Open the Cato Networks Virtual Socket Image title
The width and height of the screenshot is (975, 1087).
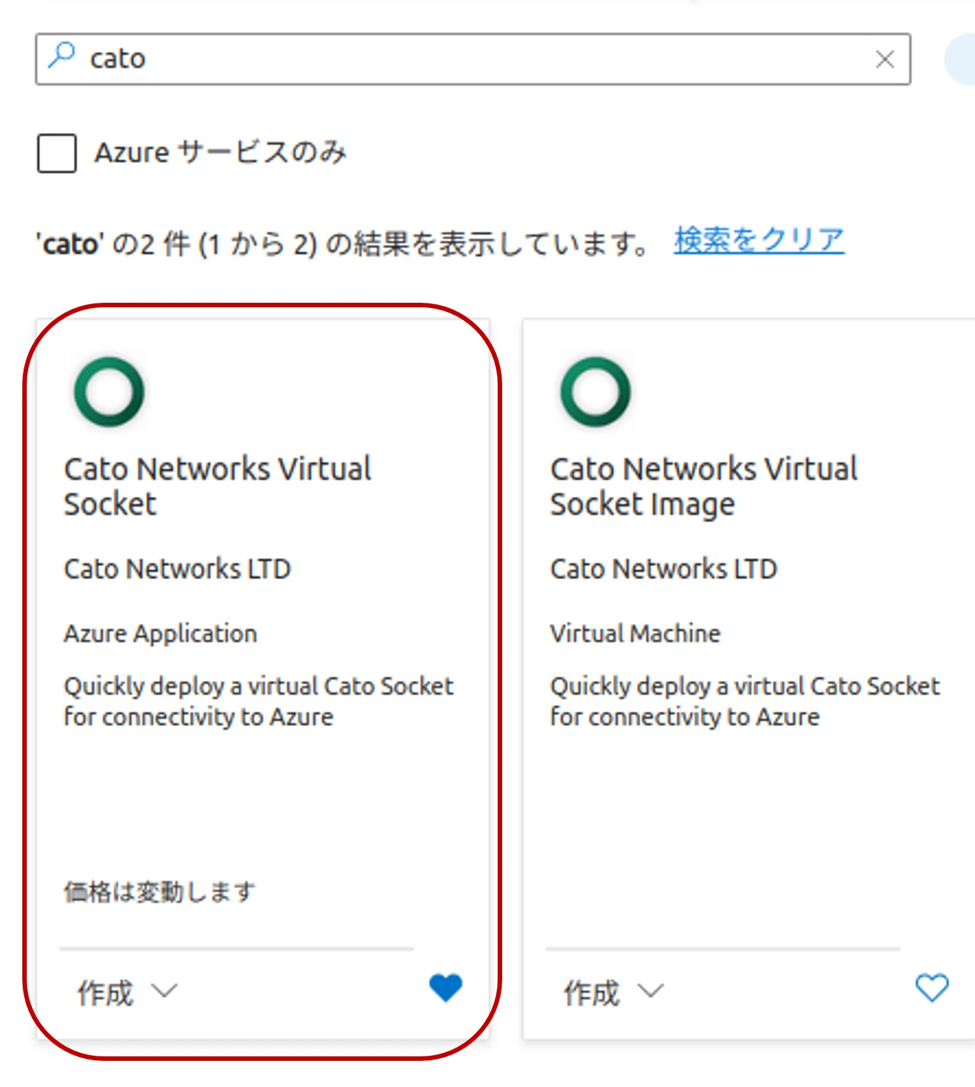704,486
